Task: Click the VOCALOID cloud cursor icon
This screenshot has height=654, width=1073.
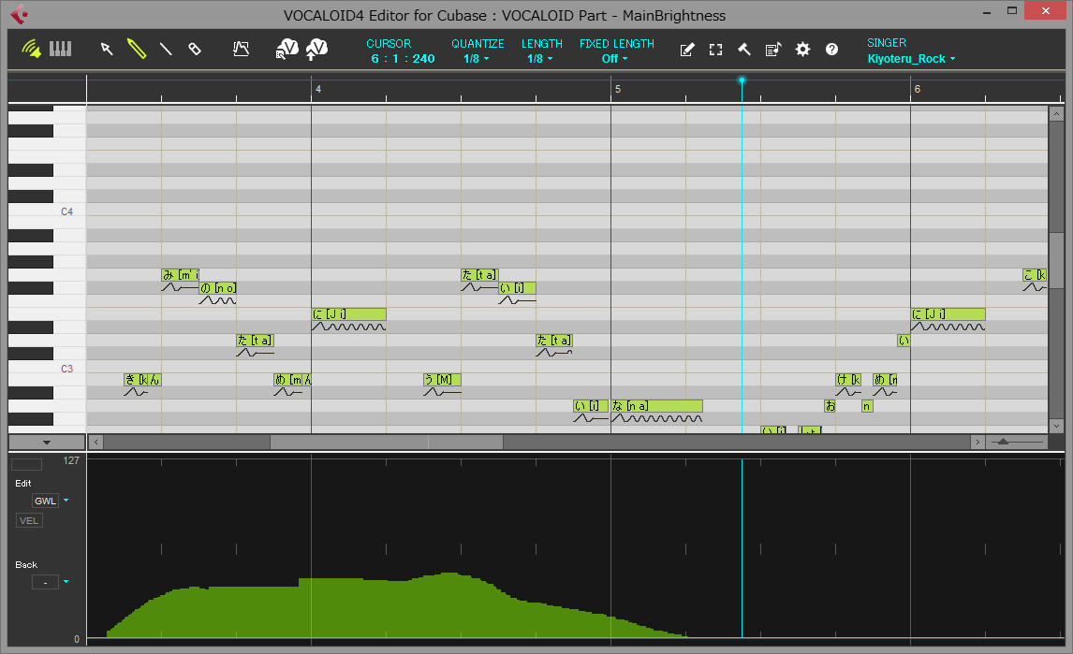Action: point(287,49)
